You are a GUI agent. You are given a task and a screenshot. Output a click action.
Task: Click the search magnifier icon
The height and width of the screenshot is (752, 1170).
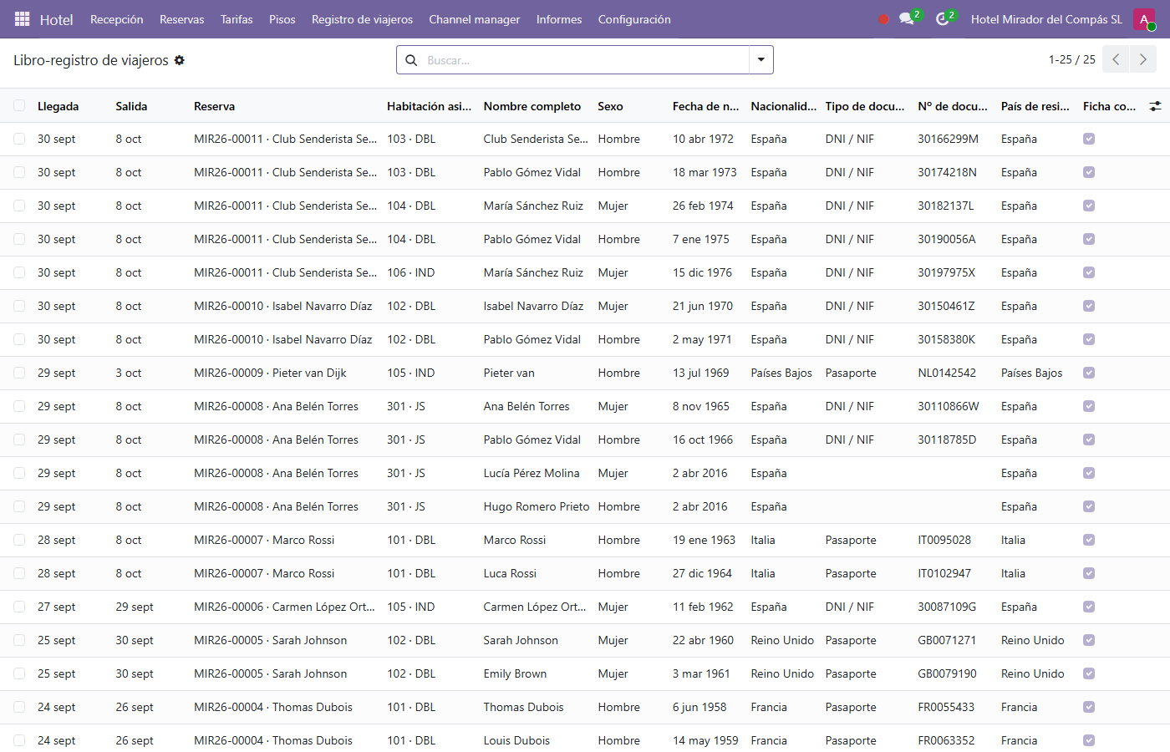tap(411, 60)
